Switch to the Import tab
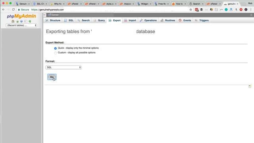This screenshot has width=254, height=143. tap(130, 20)
